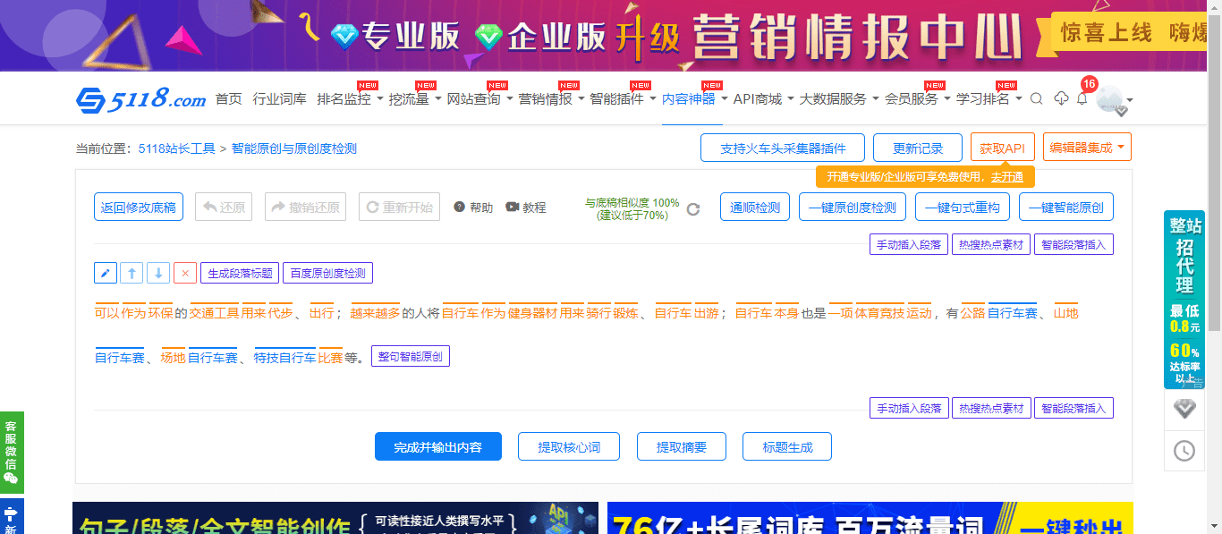Expand the 内容神器 menu
The image size is (1222, 534).
click(x=695, y=99)
